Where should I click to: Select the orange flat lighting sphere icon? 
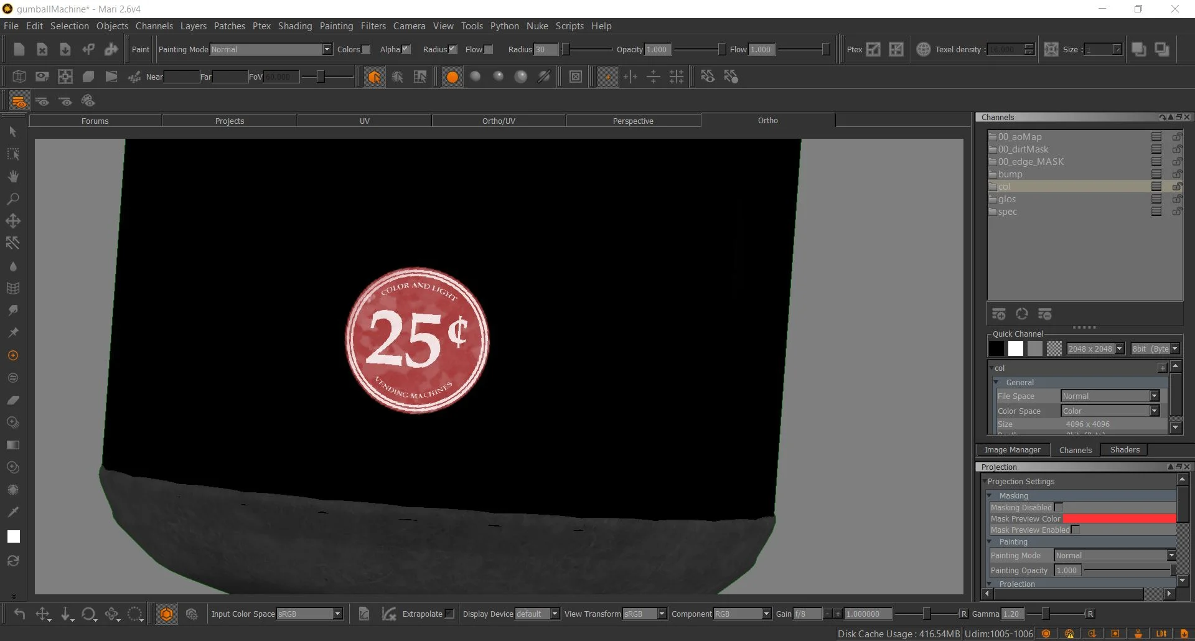click(x=452, y=77)
